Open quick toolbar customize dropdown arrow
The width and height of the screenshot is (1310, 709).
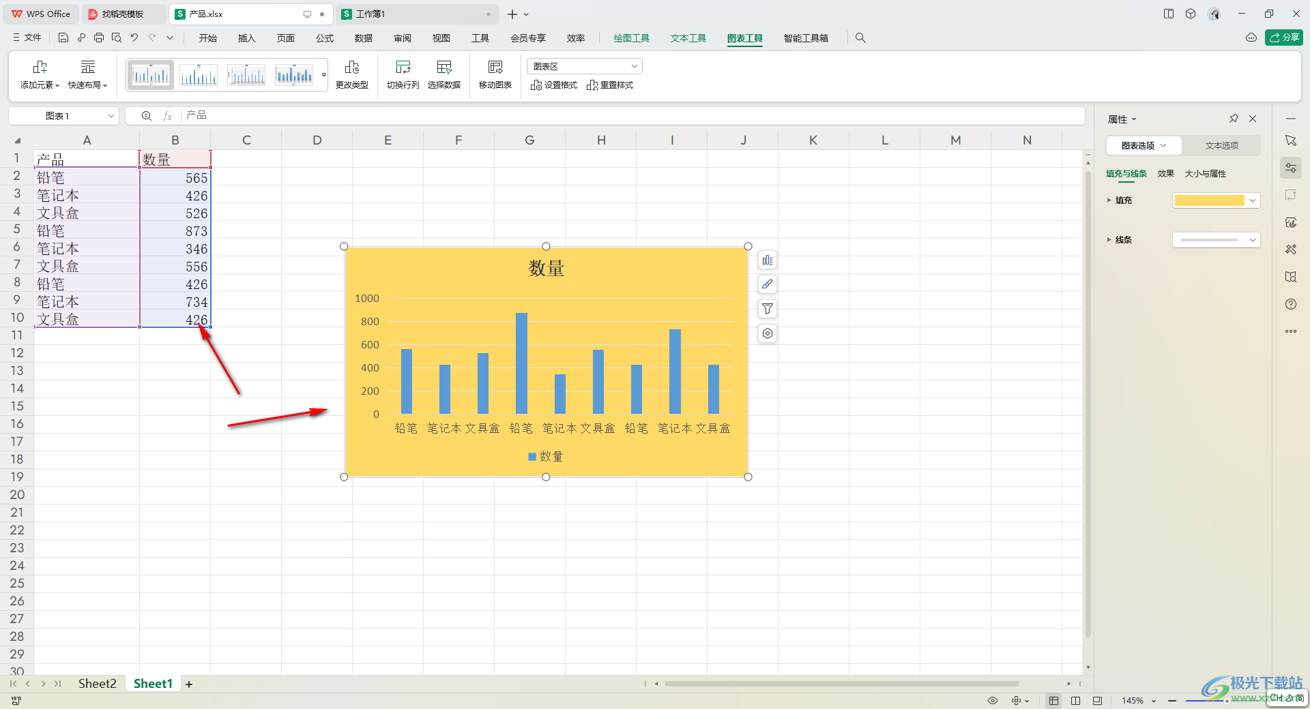170,38
